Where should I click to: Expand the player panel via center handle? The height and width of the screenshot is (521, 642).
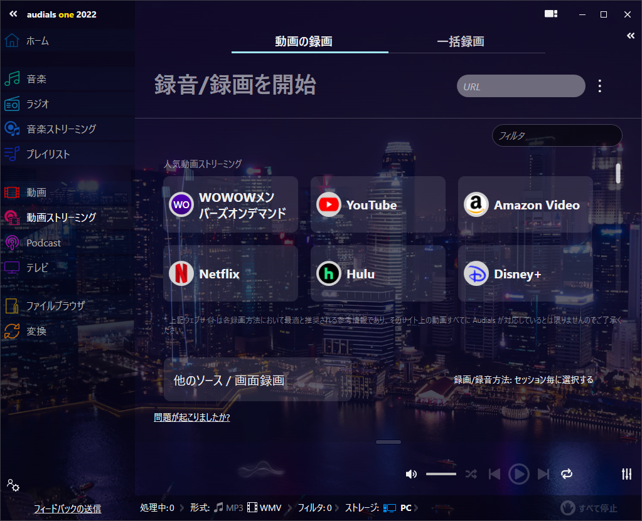[x=388, y=442]
